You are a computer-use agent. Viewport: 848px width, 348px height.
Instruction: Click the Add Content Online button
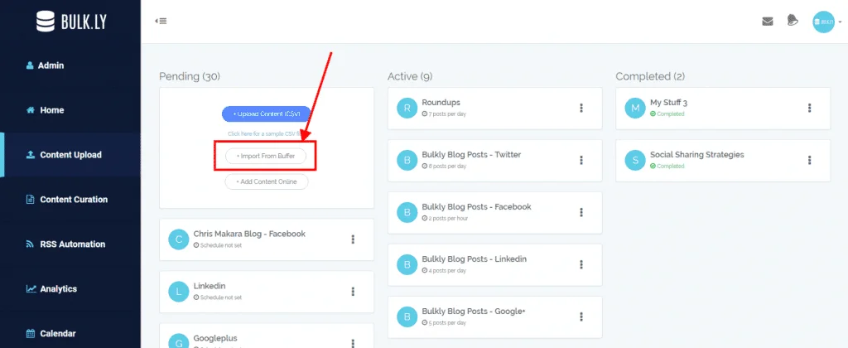coord(266,181)
